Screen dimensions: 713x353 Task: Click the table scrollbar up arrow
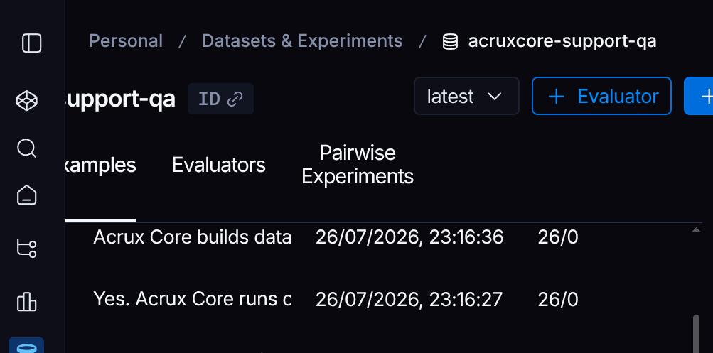click(x=696, y=230)
